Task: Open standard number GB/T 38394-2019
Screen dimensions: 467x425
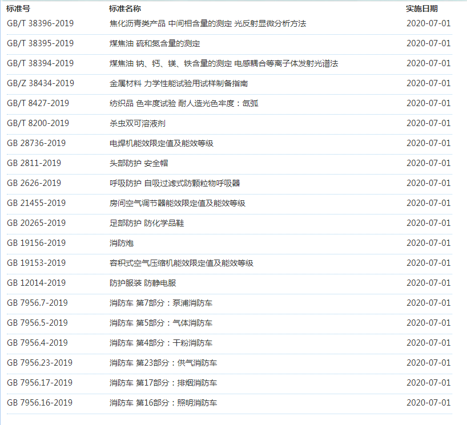Action: (40, 63)
